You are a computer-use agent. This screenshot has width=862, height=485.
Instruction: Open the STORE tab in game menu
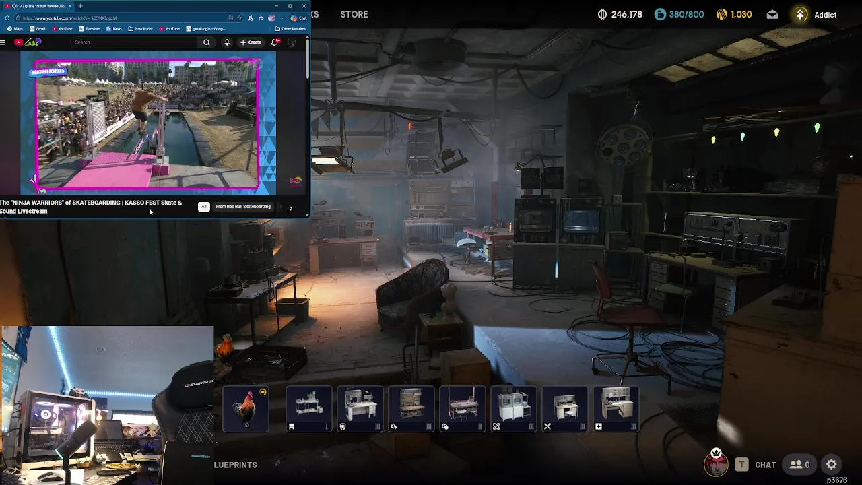[354, 14]
